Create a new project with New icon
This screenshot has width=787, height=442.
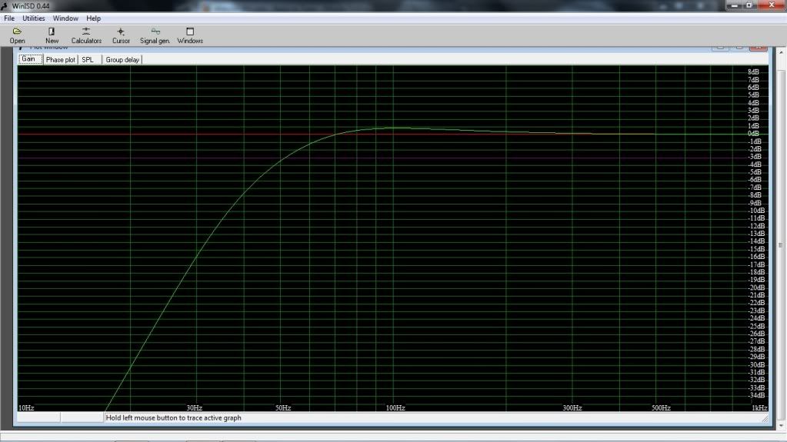[x=52, y=35]
